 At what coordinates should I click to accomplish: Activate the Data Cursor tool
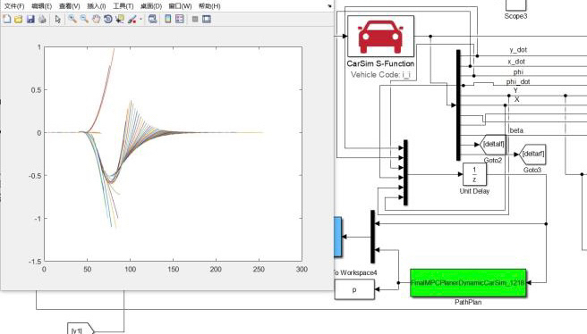[x=120, y=19]
